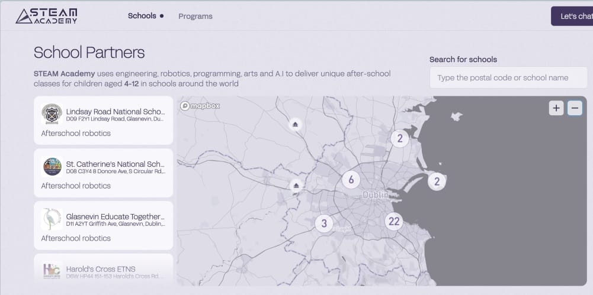Open Glasnevin Educate Together title
This screenshot has height=295, width=593.
[116, 216]
